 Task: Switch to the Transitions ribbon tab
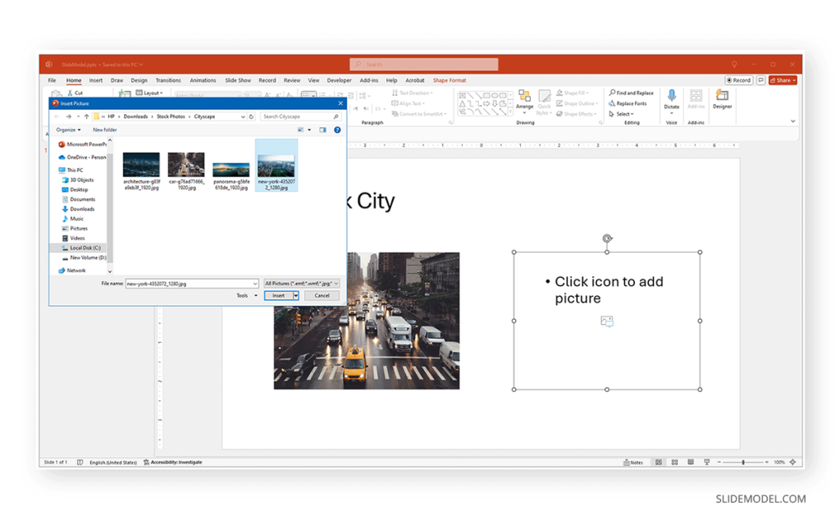tap(168, 80)
